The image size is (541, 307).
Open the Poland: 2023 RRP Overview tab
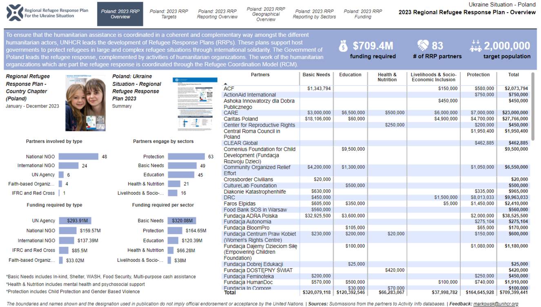120,14
